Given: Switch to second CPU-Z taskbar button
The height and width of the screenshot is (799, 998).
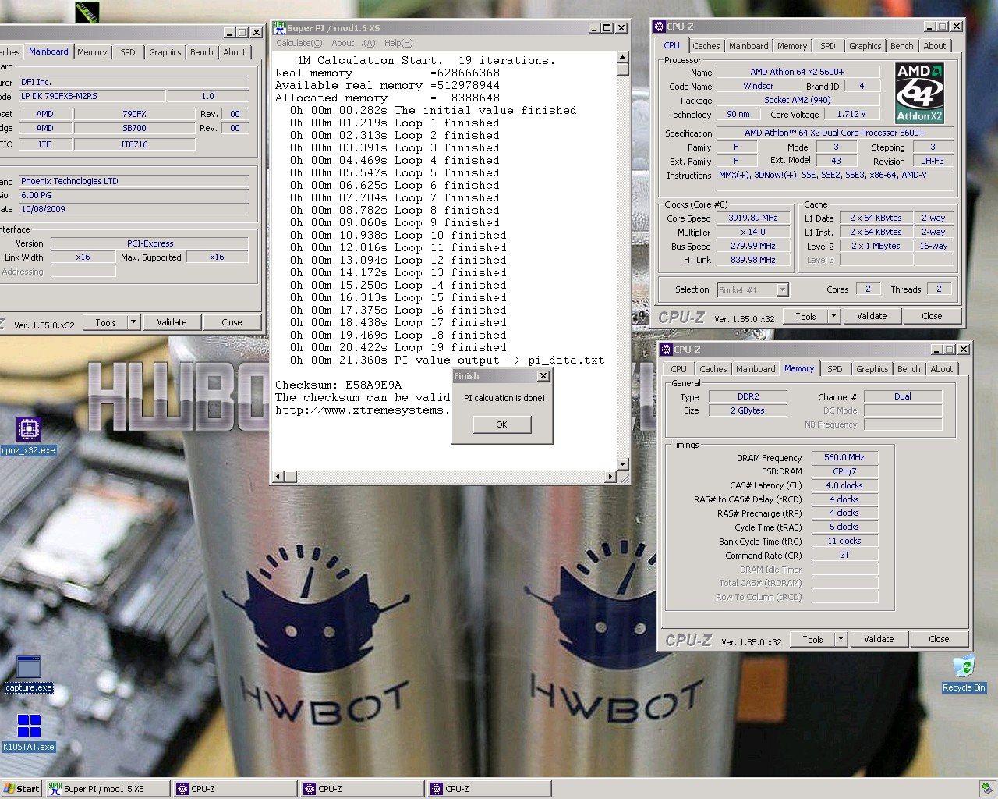Looking at the screenshot, I should coord(363,789).
